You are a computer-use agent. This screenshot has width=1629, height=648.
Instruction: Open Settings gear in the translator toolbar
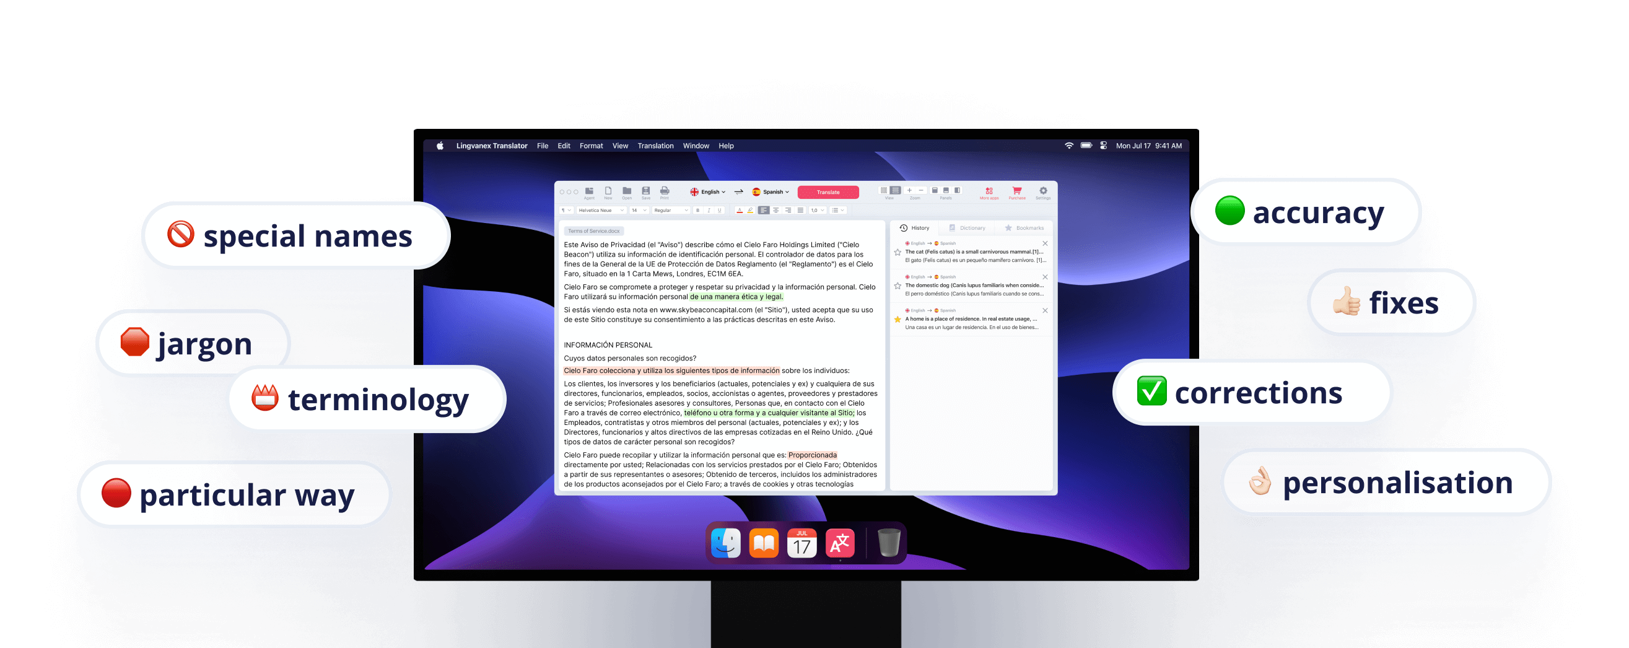(x=1043, y=191)
